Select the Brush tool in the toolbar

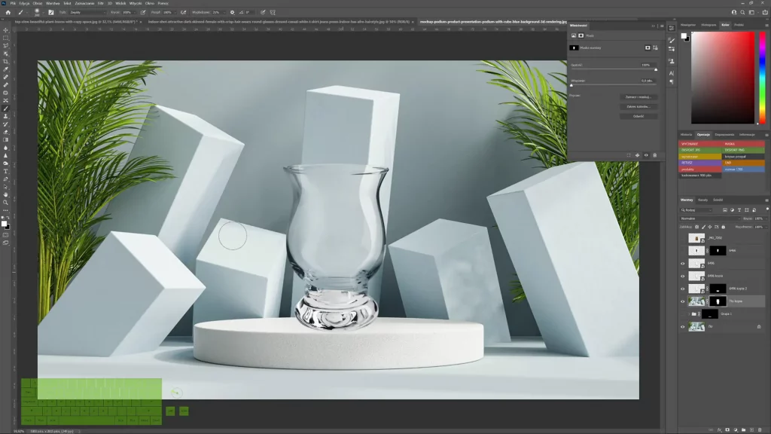click(6, 108)
